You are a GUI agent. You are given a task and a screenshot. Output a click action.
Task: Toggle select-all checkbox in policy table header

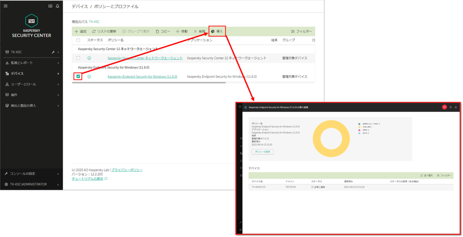[x=78, y=40]
